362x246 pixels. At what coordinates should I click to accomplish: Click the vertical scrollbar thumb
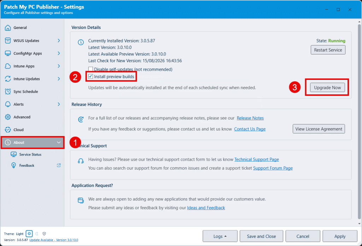coord(359,121)
